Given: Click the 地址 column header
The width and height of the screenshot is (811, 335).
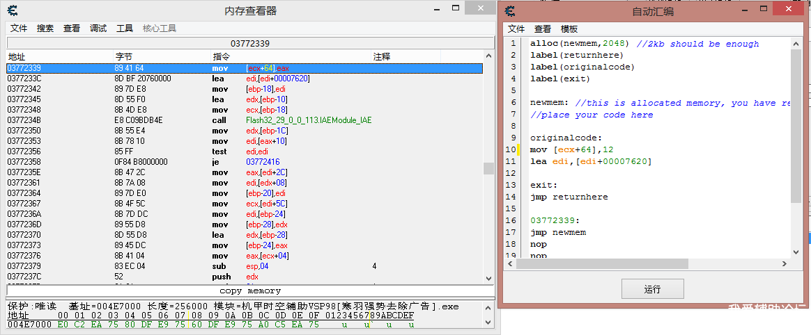Looking at the screenshot, I should point(60,56).
